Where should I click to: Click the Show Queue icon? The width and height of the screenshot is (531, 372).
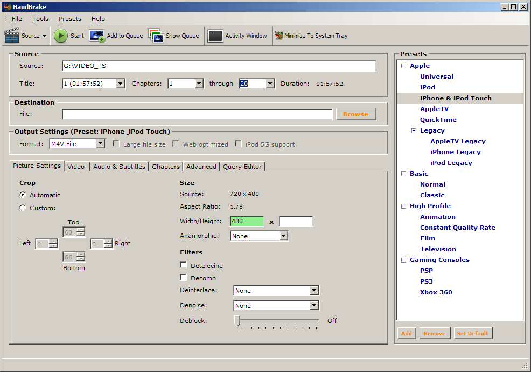click(156, 36)
